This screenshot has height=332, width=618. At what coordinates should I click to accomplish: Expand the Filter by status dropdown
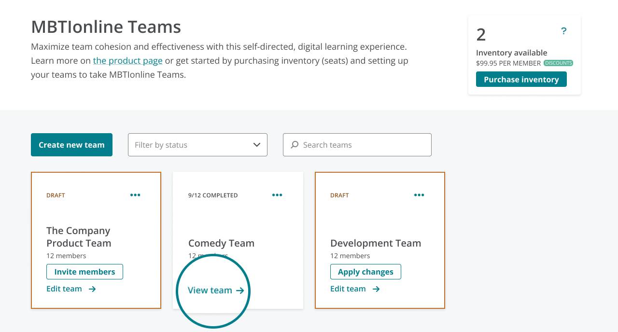coord(197,145)
